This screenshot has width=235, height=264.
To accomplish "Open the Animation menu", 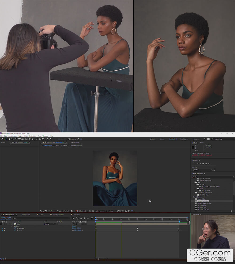I will 33,136.
